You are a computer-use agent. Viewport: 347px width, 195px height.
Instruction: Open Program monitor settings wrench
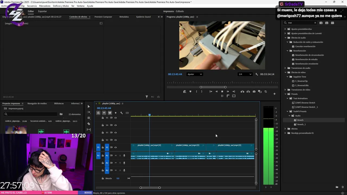point(257,74)
